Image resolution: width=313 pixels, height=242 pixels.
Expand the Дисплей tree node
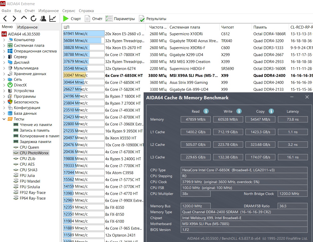(4, 62)
